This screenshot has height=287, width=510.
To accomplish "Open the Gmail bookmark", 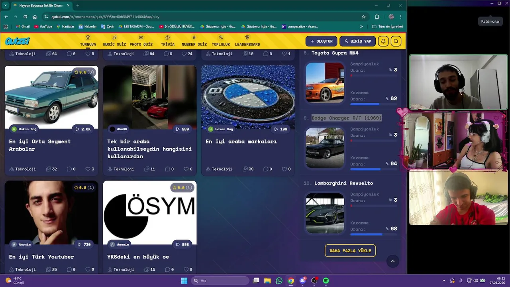I will [23, 27].
